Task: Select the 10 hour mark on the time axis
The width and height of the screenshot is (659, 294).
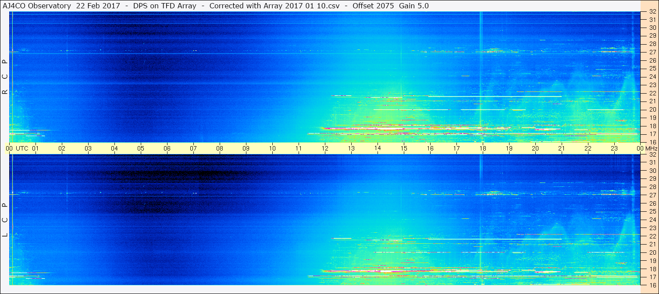Action: [272, 148]
